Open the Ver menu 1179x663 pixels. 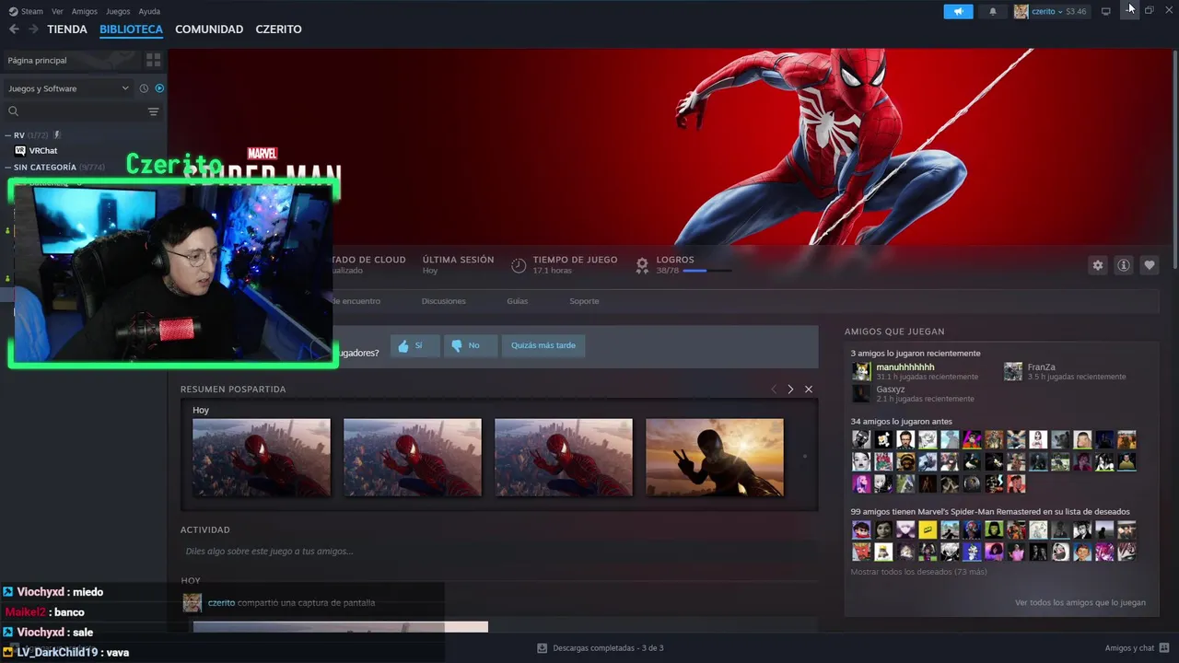[x=57, y=11]
